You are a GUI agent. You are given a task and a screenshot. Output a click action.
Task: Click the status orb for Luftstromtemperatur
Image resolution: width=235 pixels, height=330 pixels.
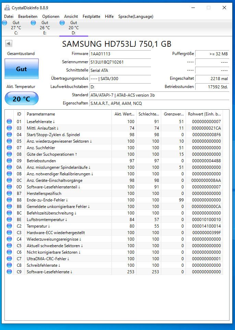point(9,219)
